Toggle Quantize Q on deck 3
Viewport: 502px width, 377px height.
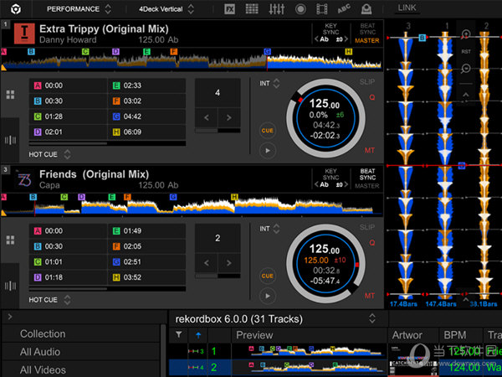click(x=371, y=243)
